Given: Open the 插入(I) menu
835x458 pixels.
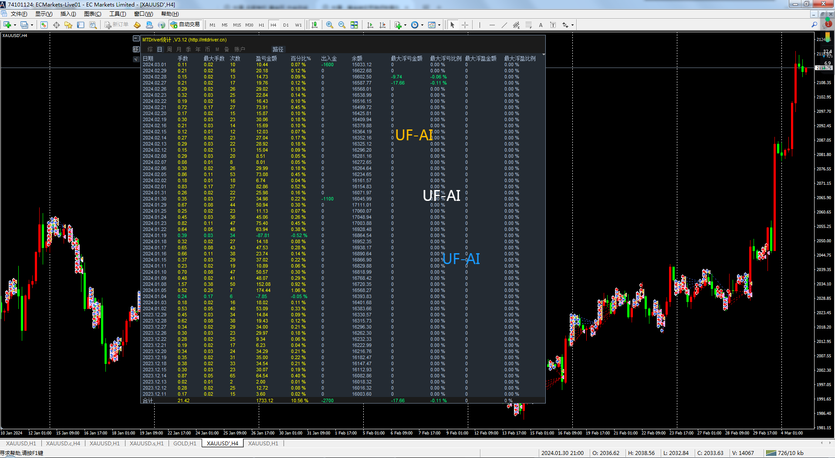Looking at the screenshot, I should 68,14.
